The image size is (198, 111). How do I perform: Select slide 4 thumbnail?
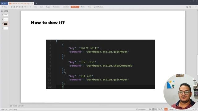click(x=6, y=28)
